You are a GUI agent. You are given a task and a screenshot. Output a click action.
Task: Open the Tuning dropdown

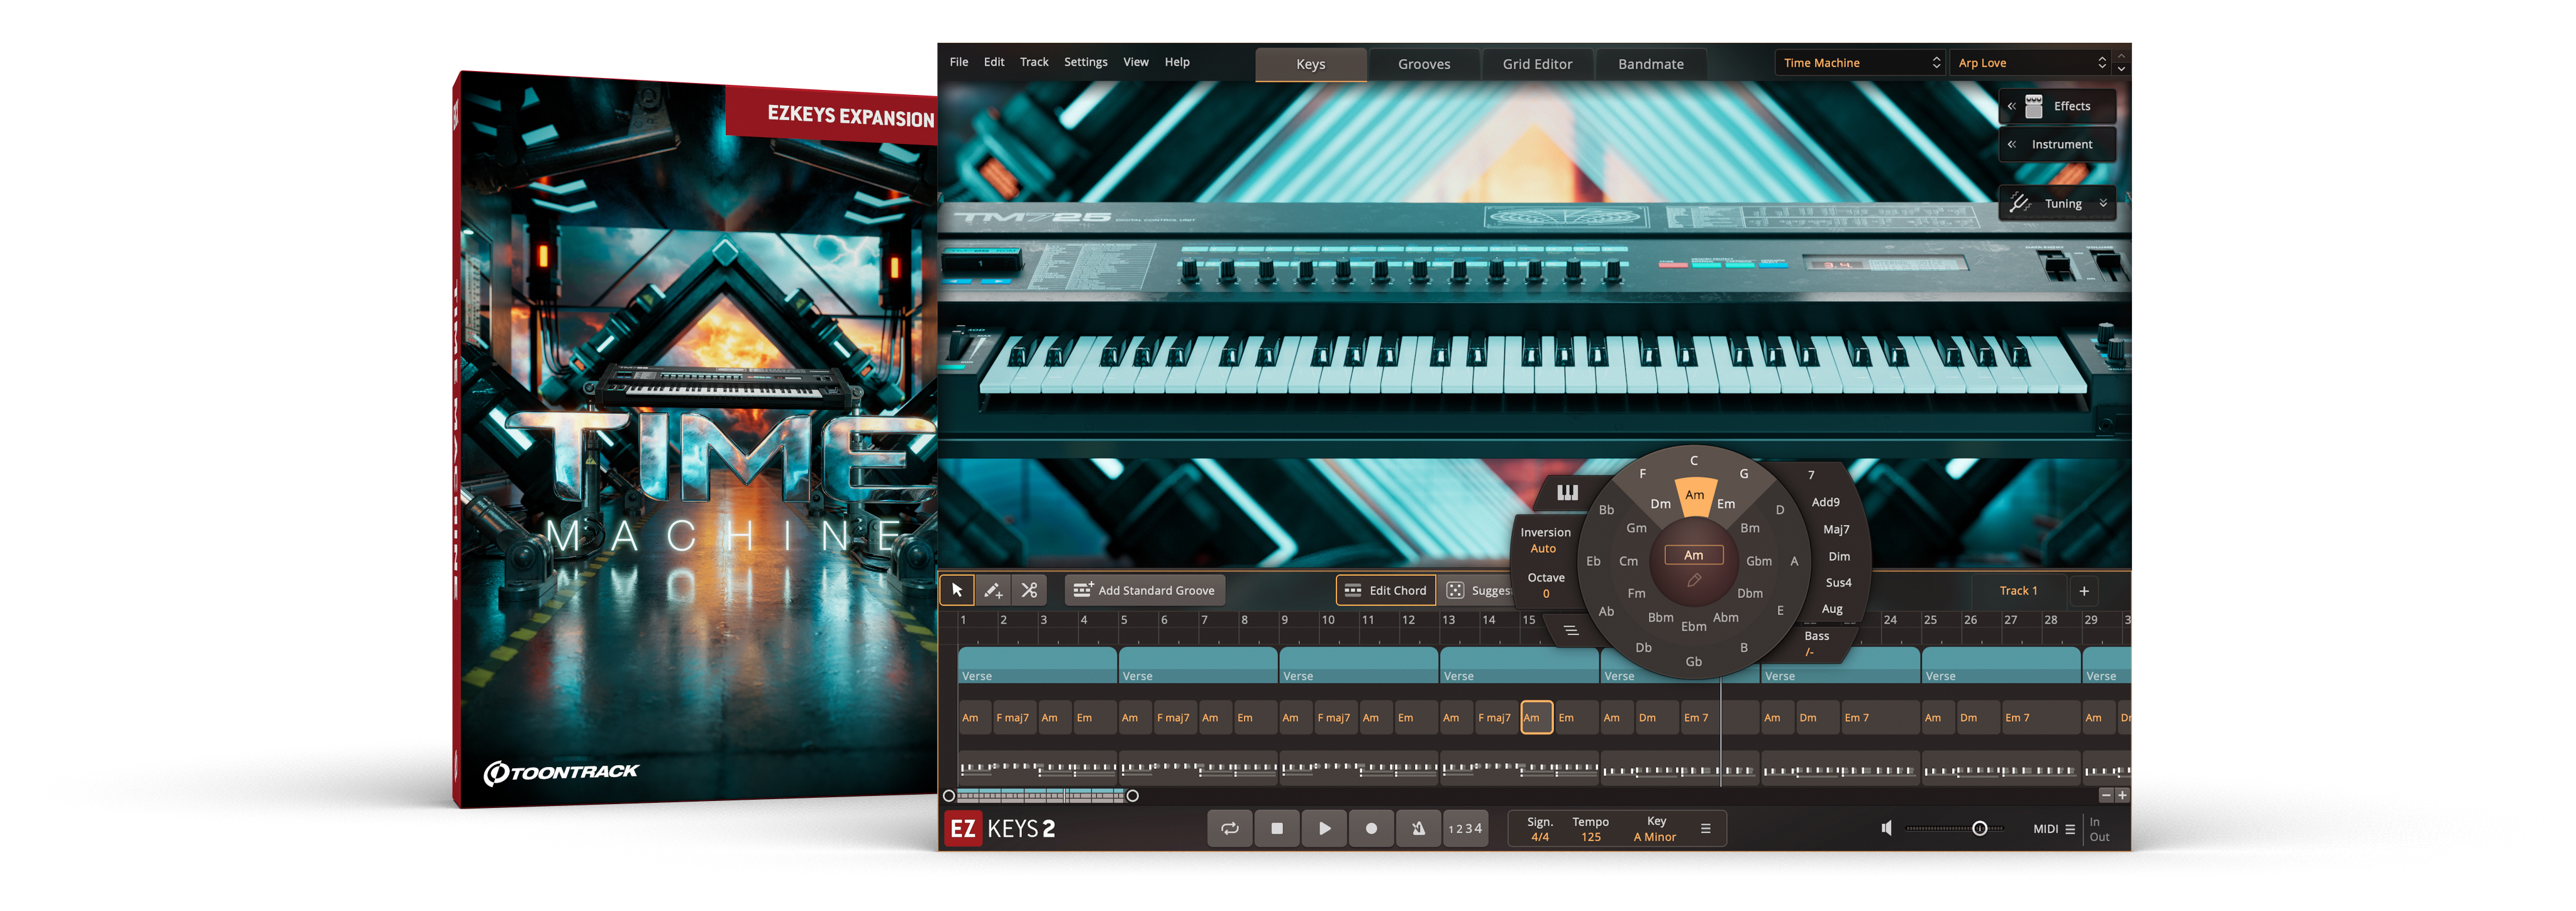(2057, 203)
